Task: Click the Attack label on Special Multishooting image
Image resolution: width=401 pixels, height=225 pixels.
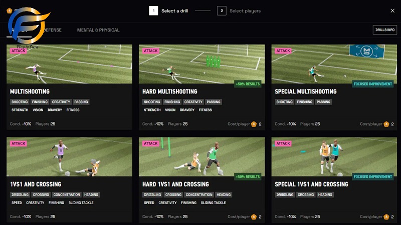Action: [283, 51]
